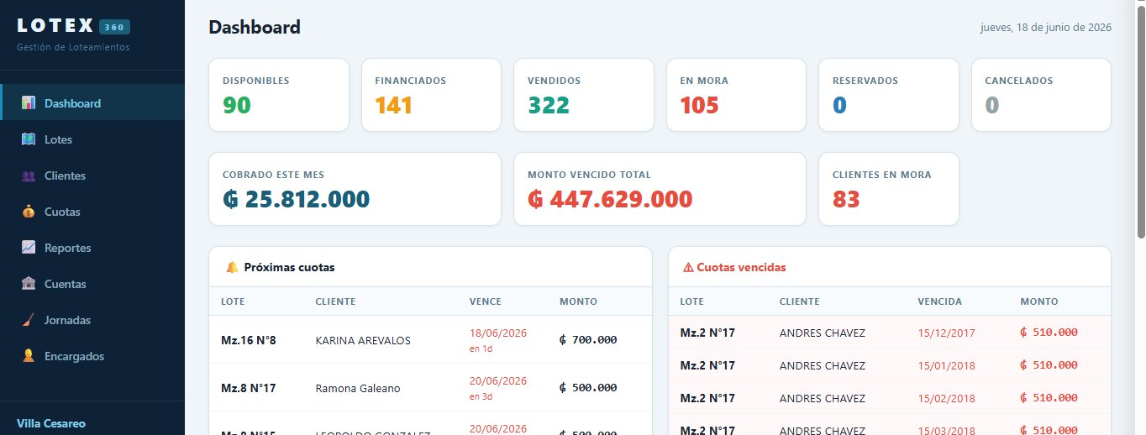The height and width of the screenshot is (435, 1146).
Task: Click the LOTEX logo text
Action: (55, 26)
